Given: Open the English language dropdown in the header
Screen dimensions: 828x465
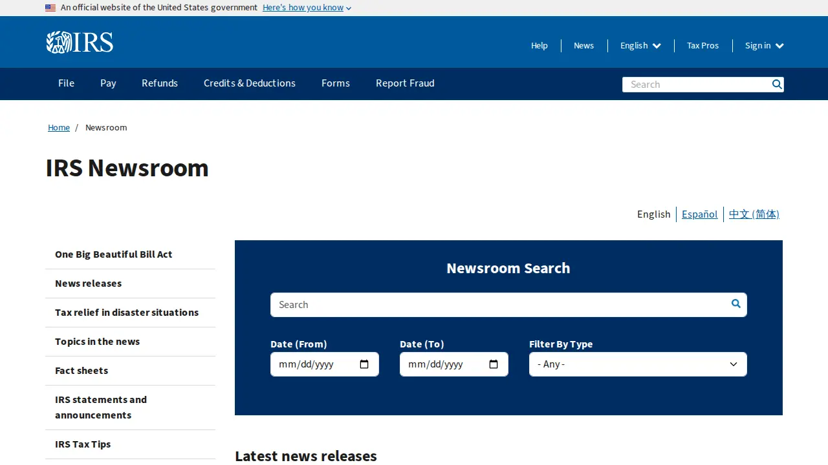Looking at the screenshot, I should pyautogui.click(x=640, y=45).
